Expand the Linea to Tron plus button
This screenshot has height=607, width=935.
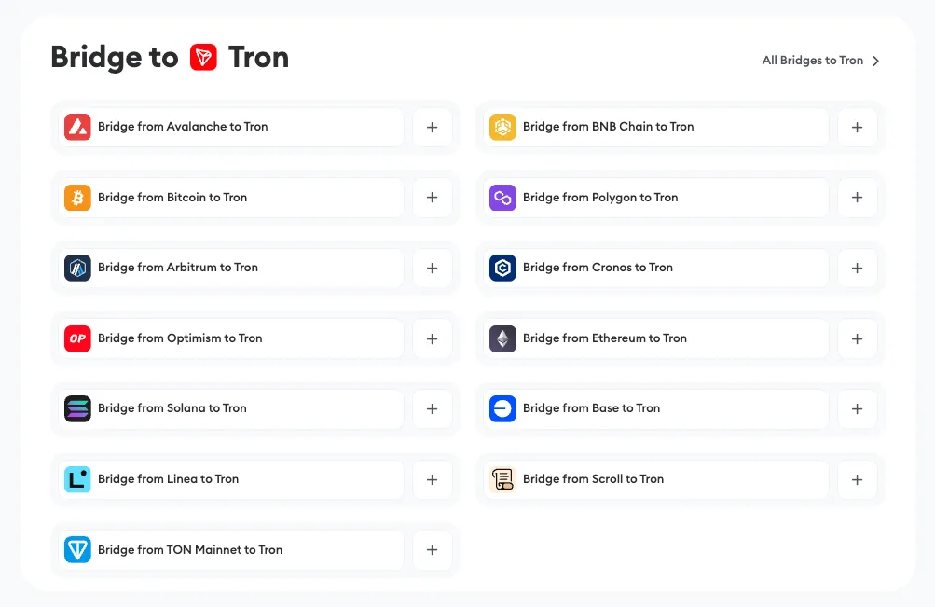click(x=432, y=480)
